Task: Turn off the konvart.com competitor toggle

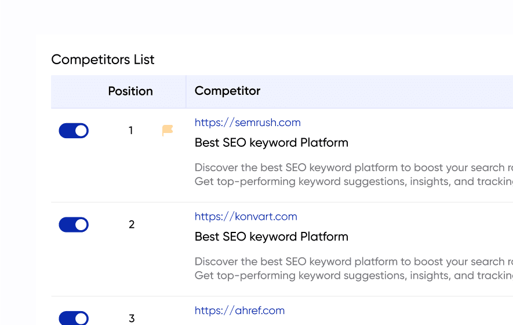Action: click(x=74, y=224)
